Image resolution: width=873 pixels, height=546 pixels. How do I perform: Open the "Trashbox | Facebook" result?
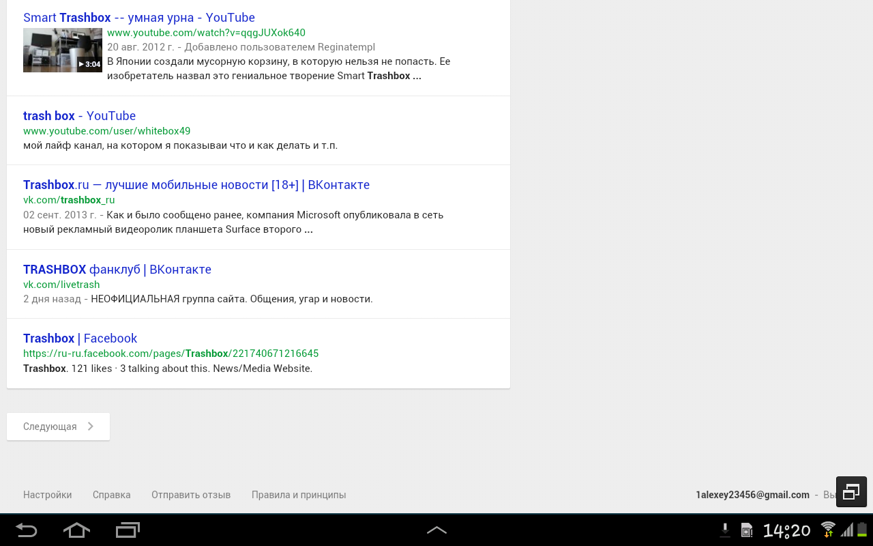click(x=80, y=339)
